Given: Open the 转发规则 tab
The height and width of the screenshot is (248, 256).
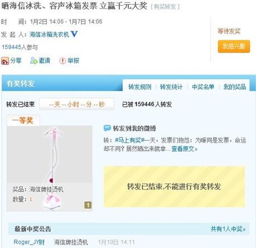Looking at the screenshot, I should tap(140, 87).
